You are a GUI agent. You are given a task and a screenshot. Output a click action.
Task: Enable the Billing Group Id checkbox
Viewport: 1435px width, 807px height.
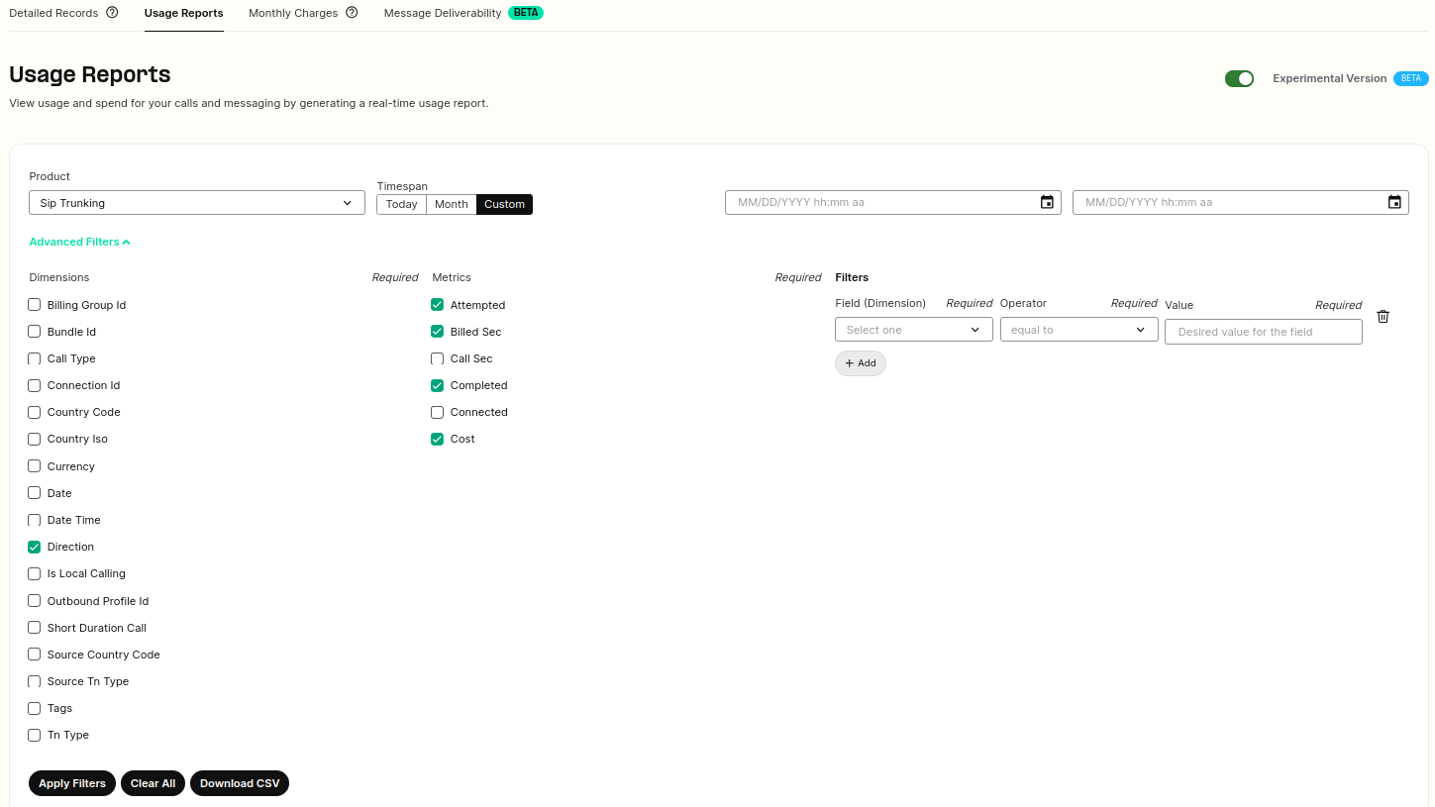click(x=35, y=305)
